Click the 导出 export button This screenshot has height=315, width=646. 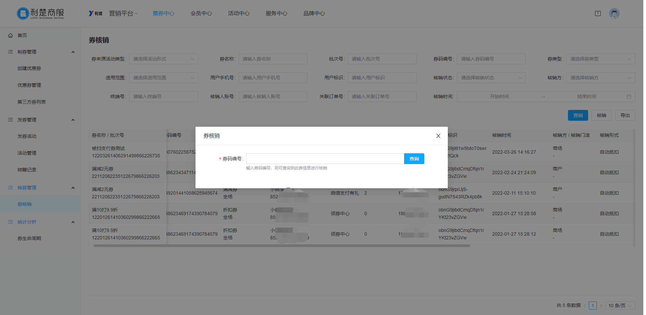tap(625, 115)
